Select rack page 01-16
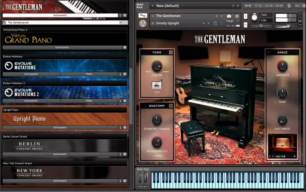 tap(248, 6)
